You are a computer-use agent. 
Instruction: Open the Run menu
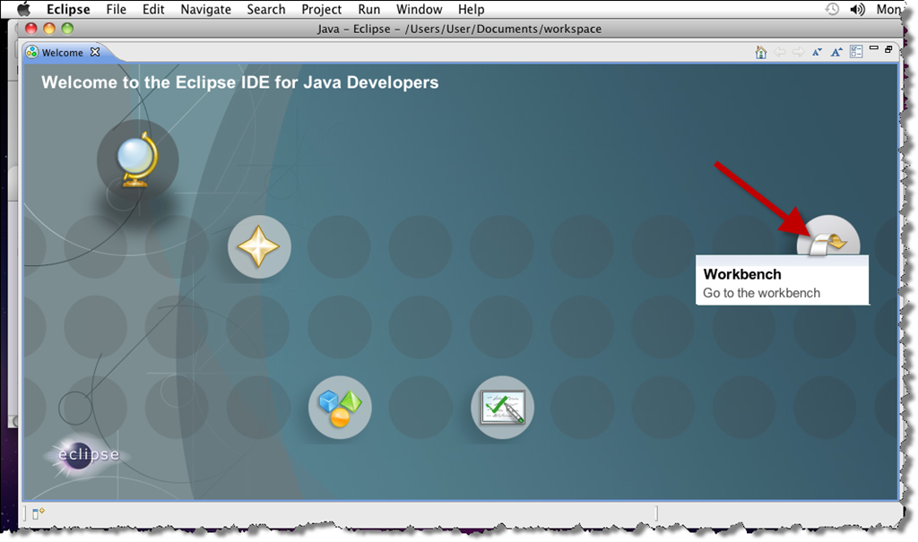[x=368, y=9]
